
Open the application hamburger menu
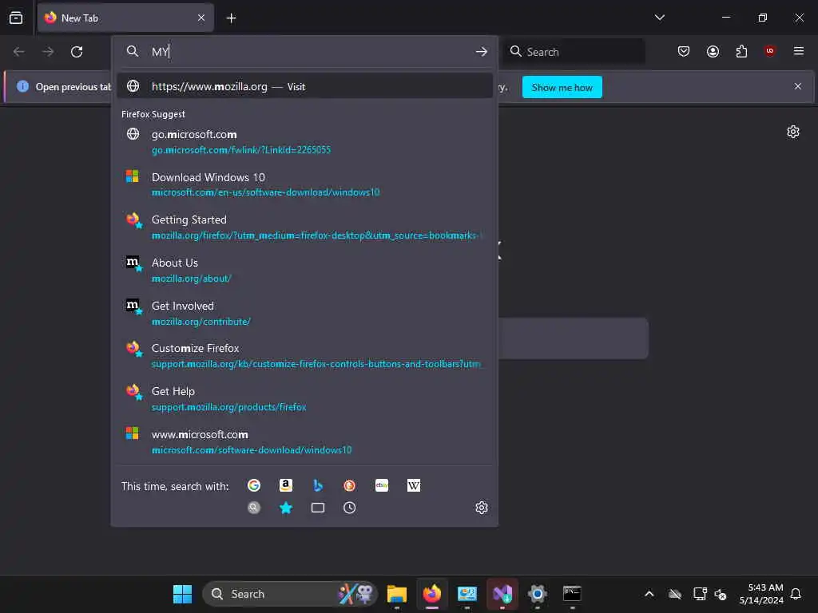[798, 51]
